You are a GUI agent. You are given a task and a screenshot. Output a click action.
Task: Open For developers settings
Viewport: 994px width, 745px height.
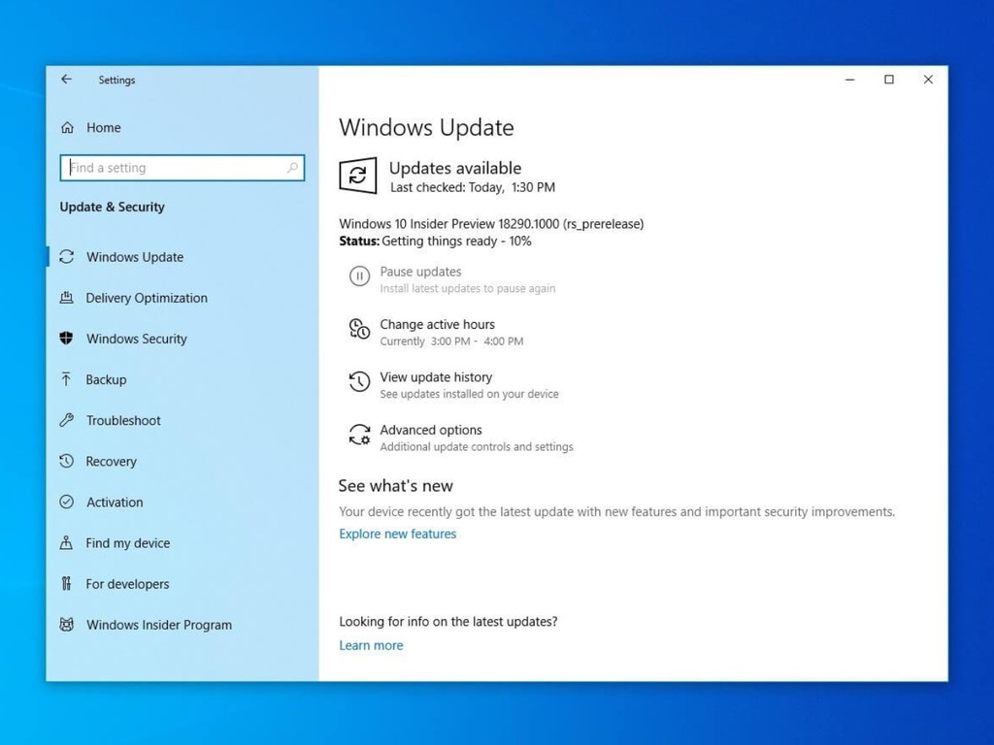(127, 583)
